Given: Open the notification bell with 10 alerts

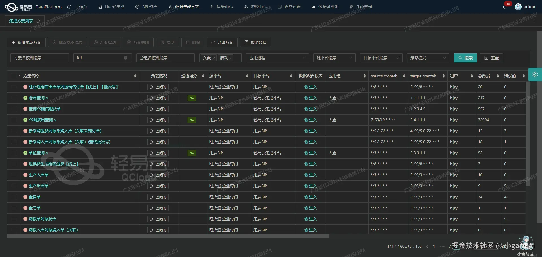Looking at the screenshot, I should tap(504, 7).
